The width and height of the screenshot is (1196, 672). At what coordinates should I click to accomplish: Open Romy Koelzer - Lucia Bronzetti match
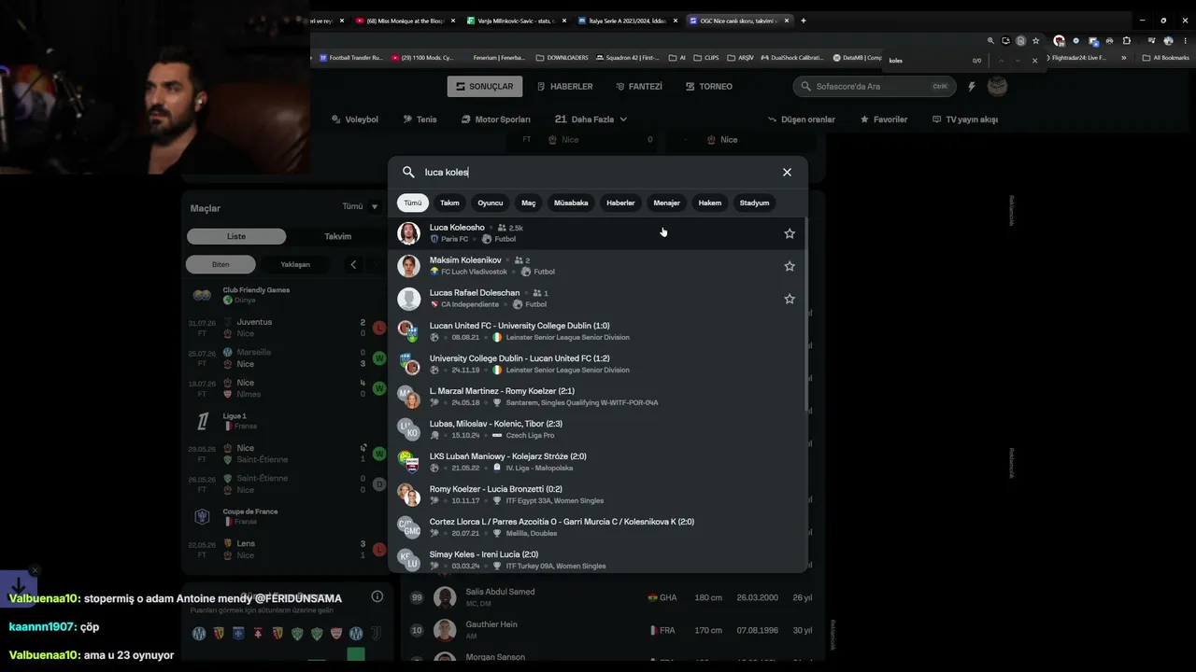(596, 495)
